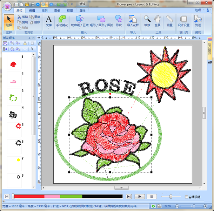Click the New document icon in quick access
The height and width of the screenshot is (211, 214).
[22, 5]
